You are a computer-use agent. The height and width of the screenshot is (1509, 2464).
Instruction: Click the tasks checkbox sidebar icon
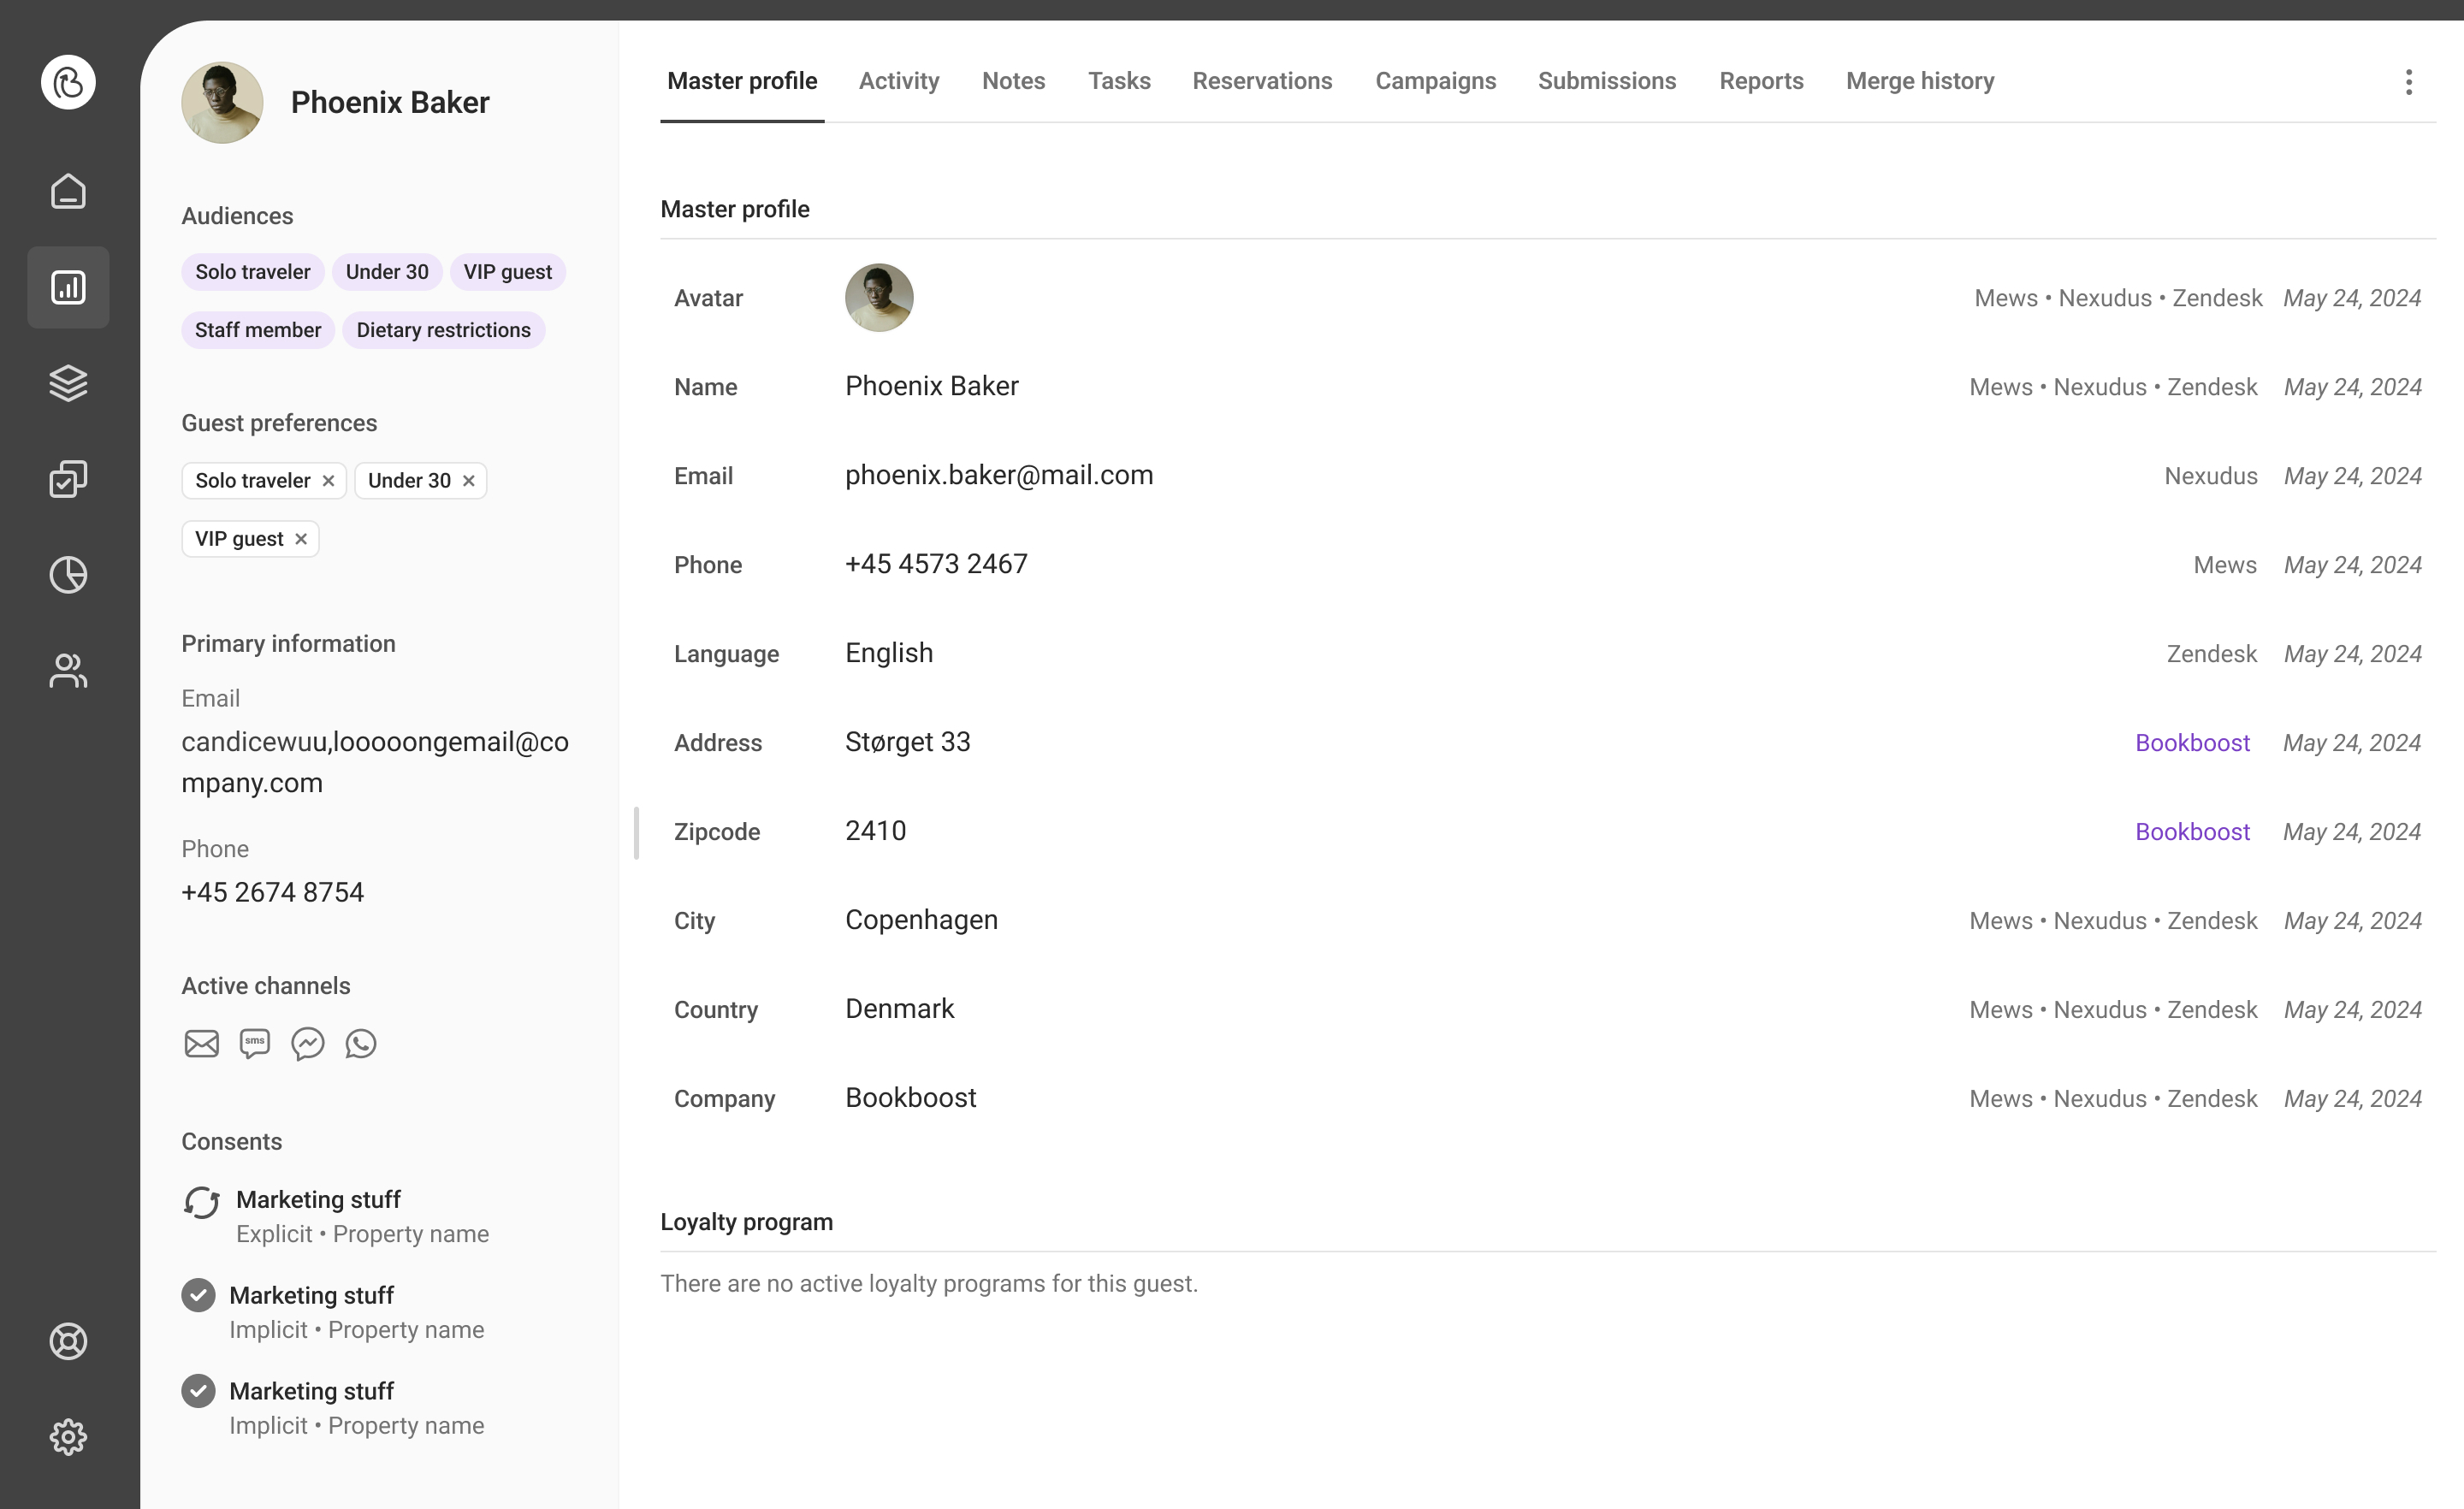(68, 479)
